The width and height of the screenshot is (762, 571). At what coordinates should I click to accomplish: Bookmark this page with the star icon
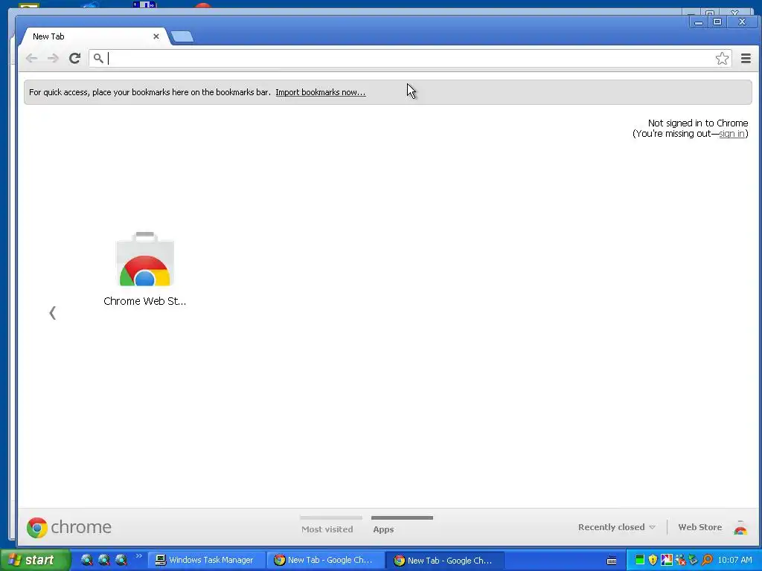[x=722, y=58]
